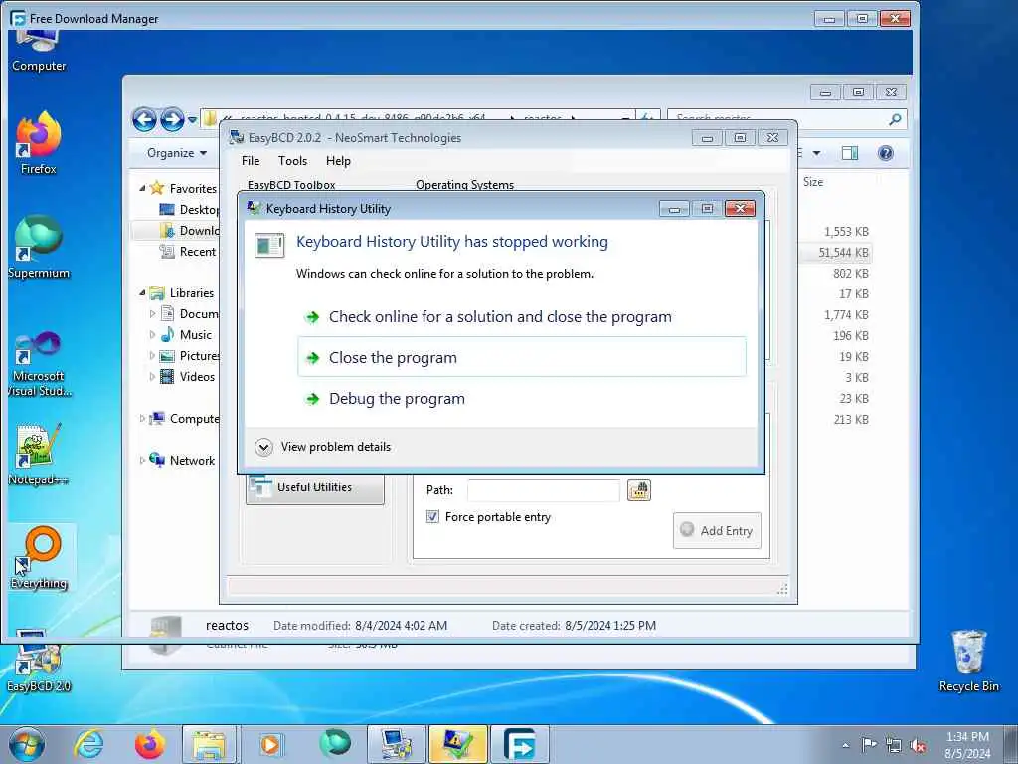
Task: Launch Internet Explorer from the taskbar
Action: coord(88,744)
